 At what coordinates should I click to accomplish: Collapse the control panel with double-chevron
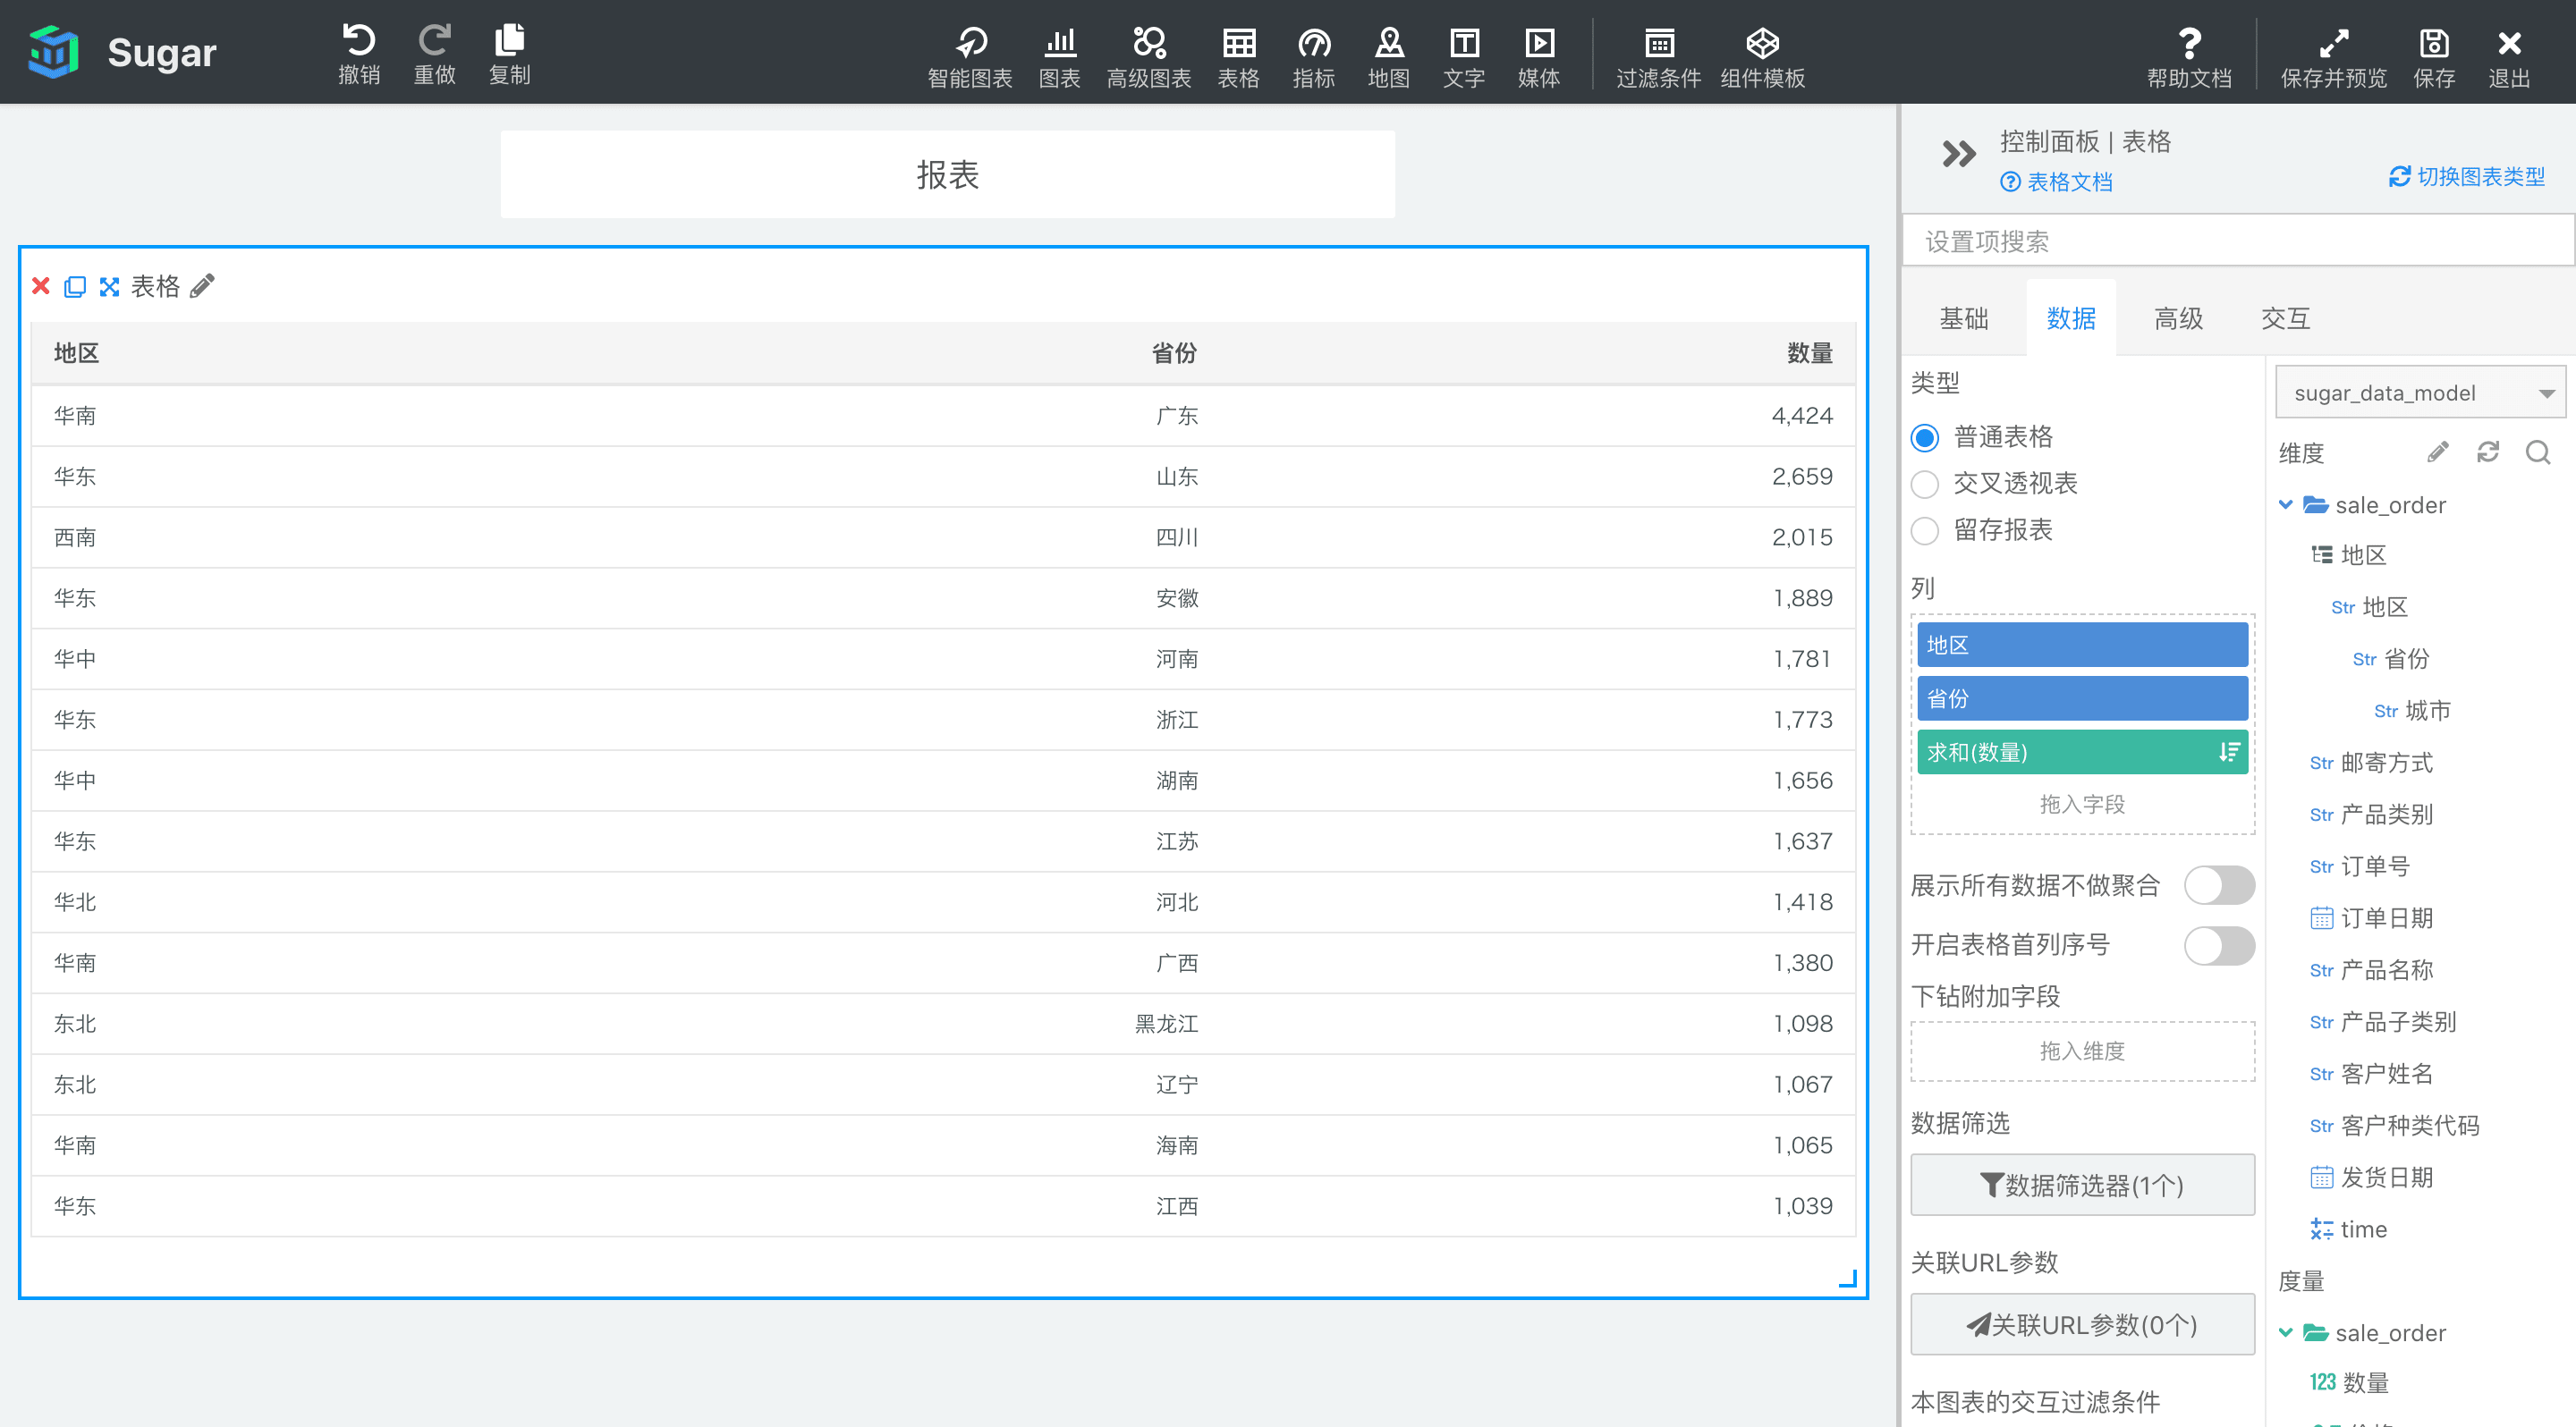coord(1958,154)
